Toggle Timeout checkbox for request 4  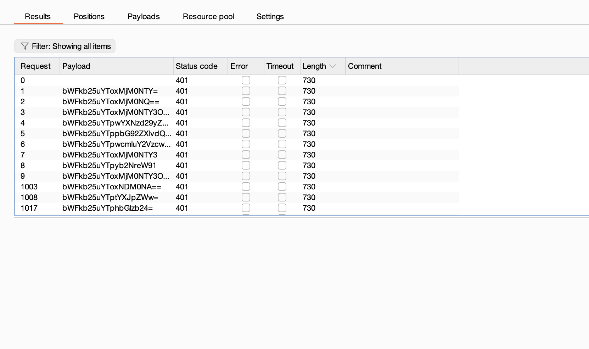click(282, 123)
